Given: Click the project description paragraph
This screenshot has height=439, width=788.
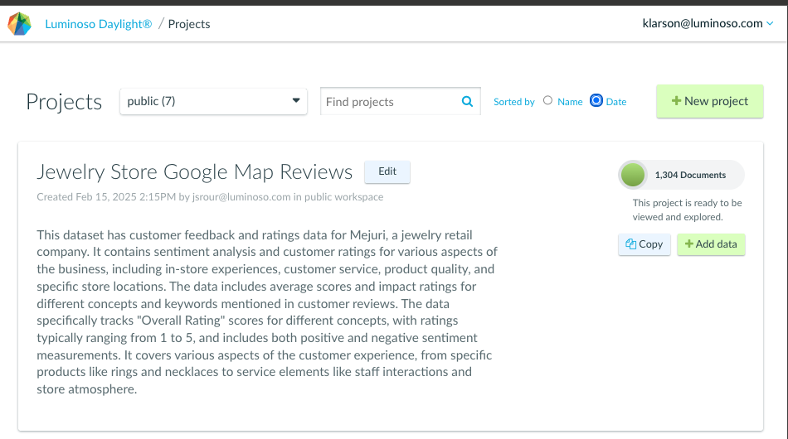Looking at the screenshot, I should coord(267,312).
